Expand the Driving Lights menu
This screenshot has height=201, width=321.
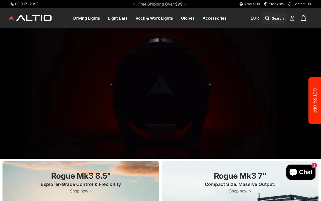(87, 18)
